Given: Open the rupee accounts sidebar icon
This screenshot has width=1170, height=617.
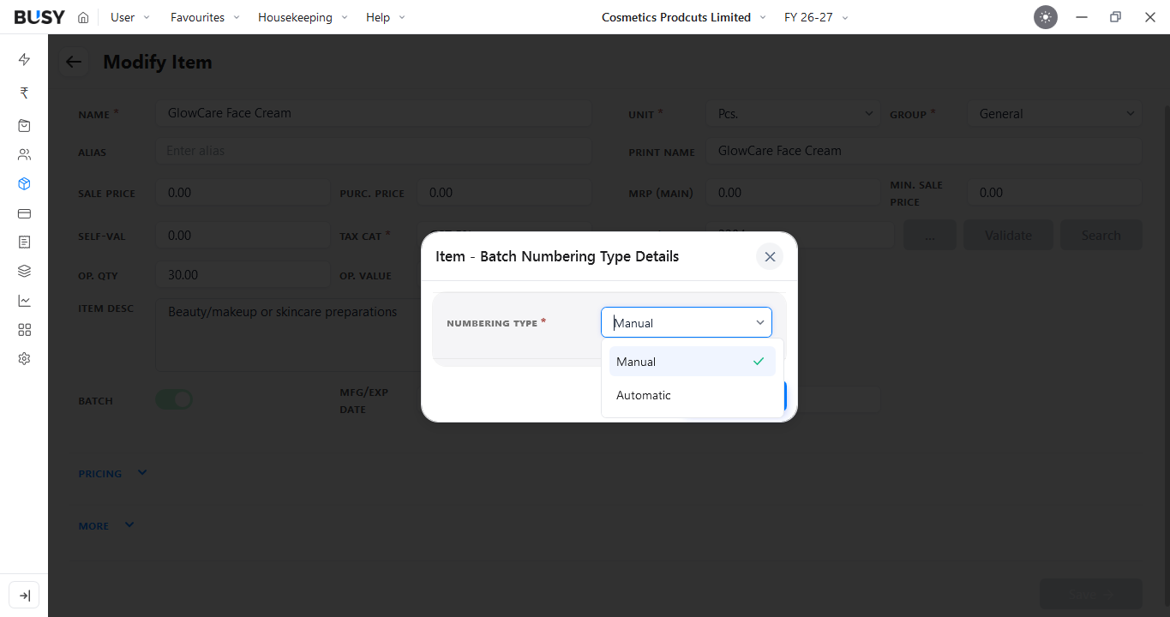Looking at the screenshot, I should (x=24, y=93).
